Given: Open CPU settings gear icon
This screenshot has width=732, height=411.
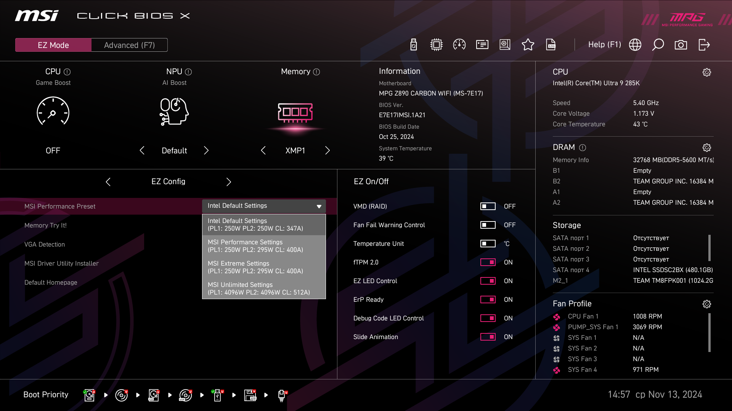Looking at the screenshot, I should point(706,72).
